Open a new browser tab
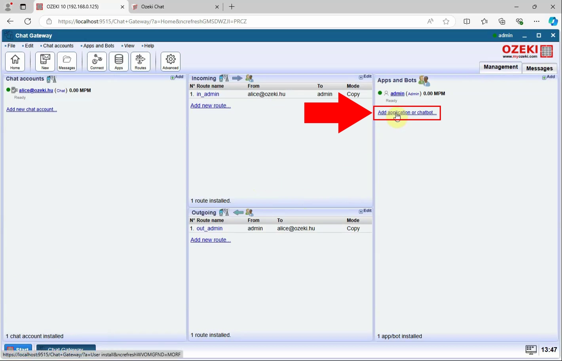Image resolution: width=562 pixels, height=361 pixels. click(232, 7)
